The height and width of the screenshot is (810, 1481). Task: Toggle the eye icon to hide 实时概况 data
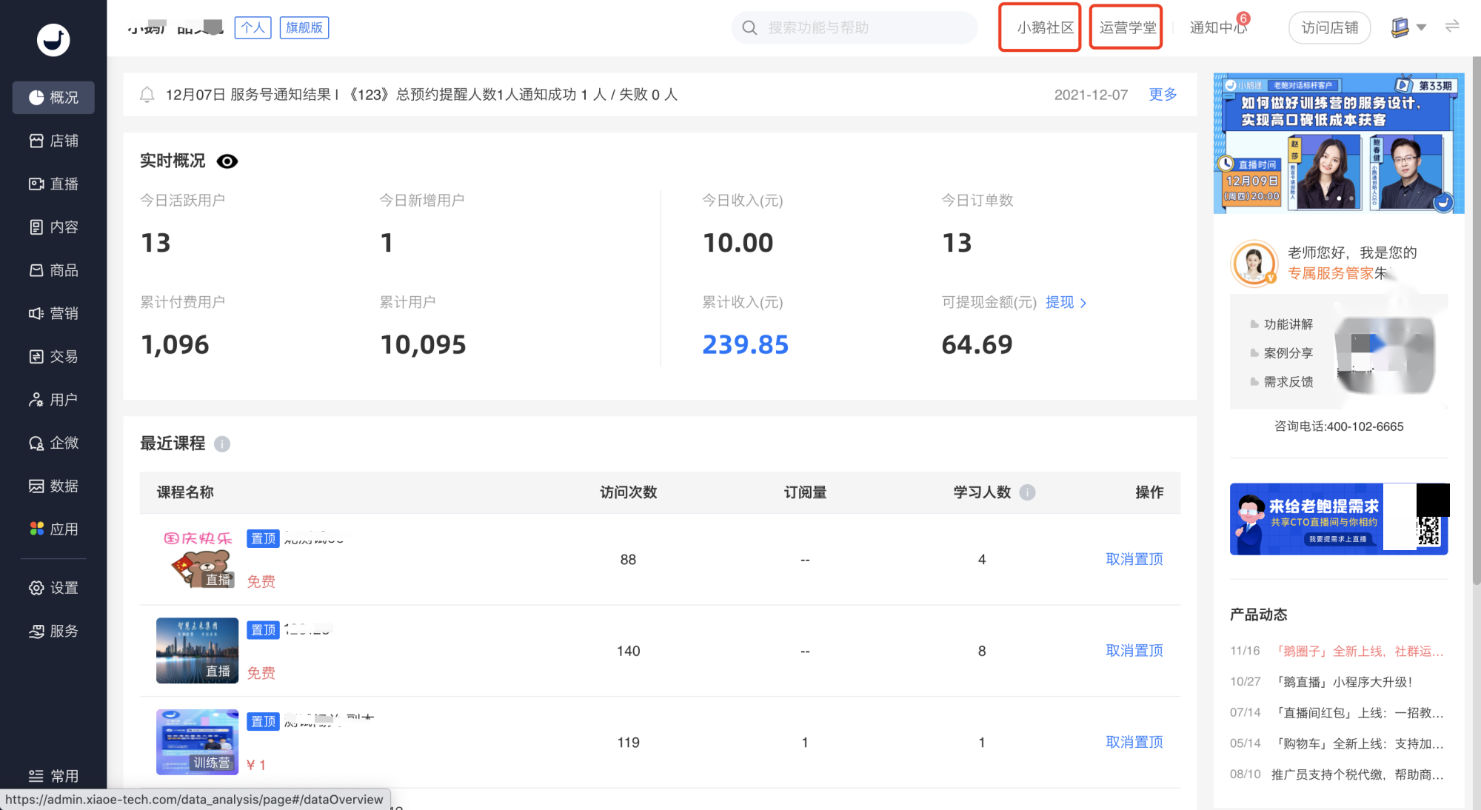click(x=227, y=161)
